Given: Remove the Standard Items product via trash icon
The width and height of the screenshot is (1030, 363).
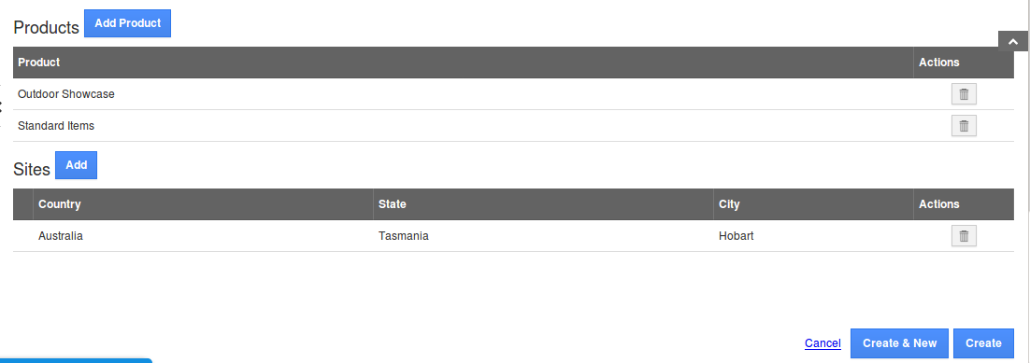Looking at the screenshot, I should (964, 125).
